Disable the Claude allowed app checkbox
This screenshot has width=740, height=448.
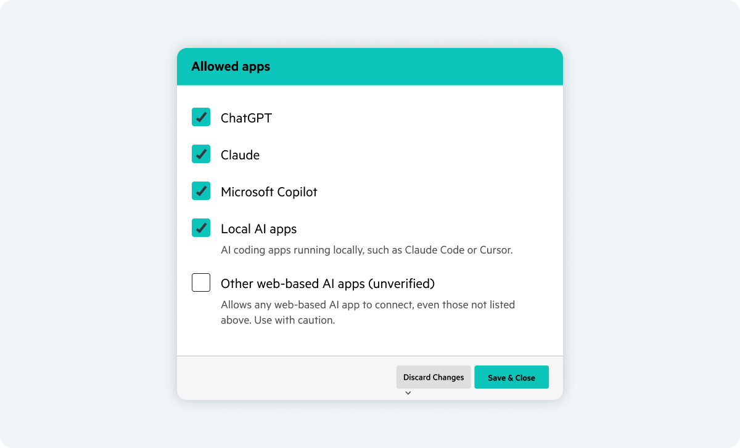coord(201,154)
